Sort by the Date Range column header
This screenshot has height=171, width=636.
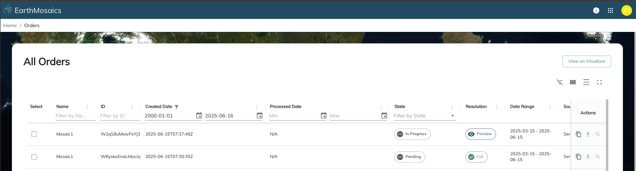tap(522, 107)
